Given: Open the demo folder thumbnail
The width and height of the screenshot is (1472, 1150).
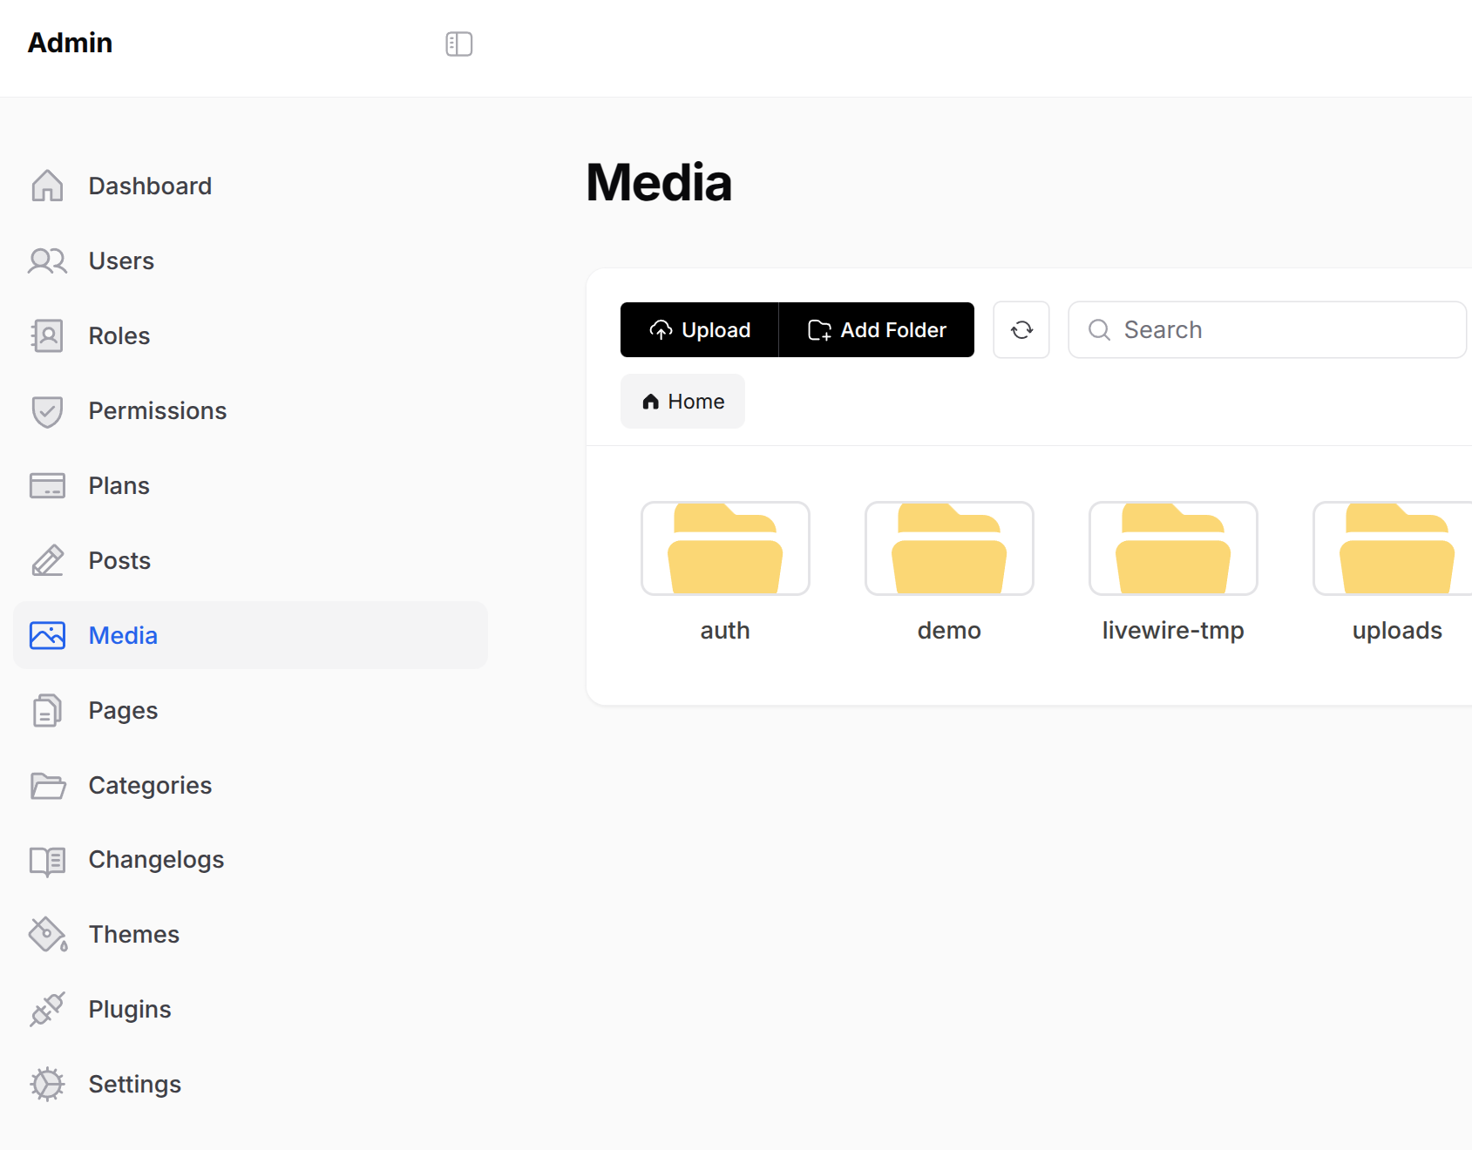Looking at the screenshot, I should tap(949, 548).
